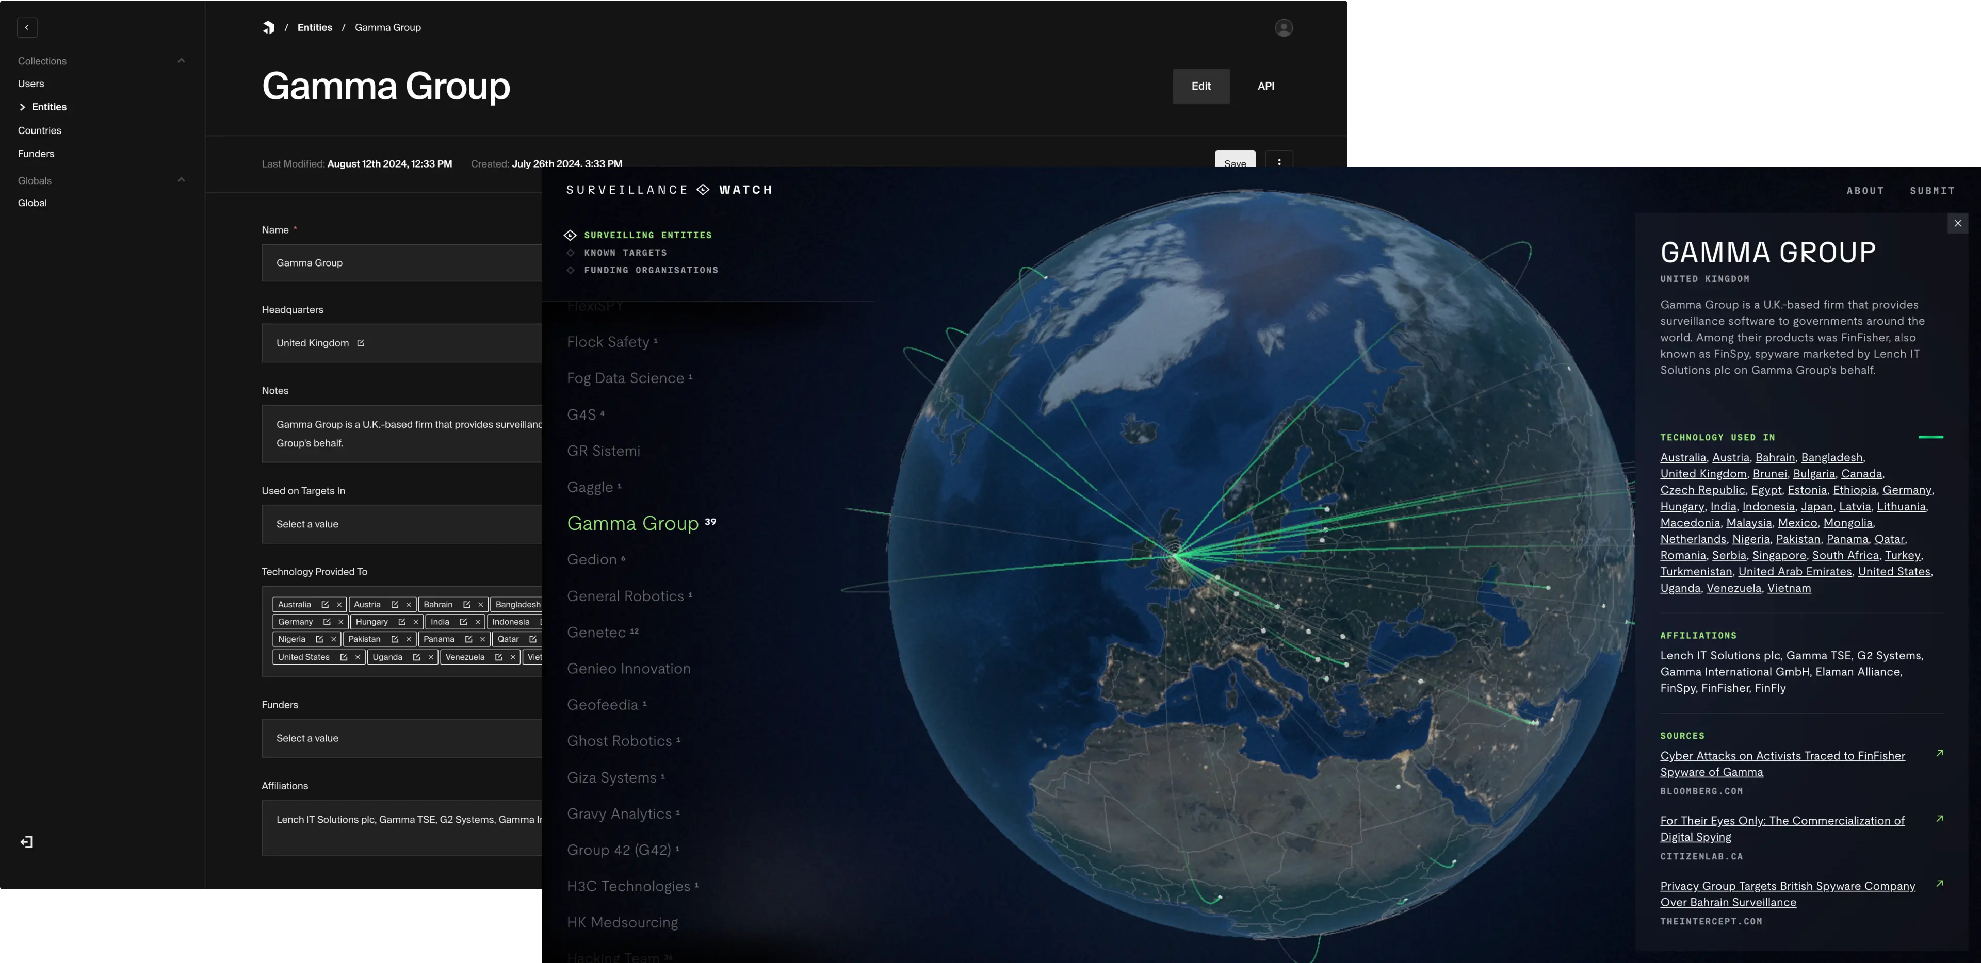The image size is (1981, 963).
Task: Open the Intercept Bahrain Surveillance article
Action: point(1787,894)
